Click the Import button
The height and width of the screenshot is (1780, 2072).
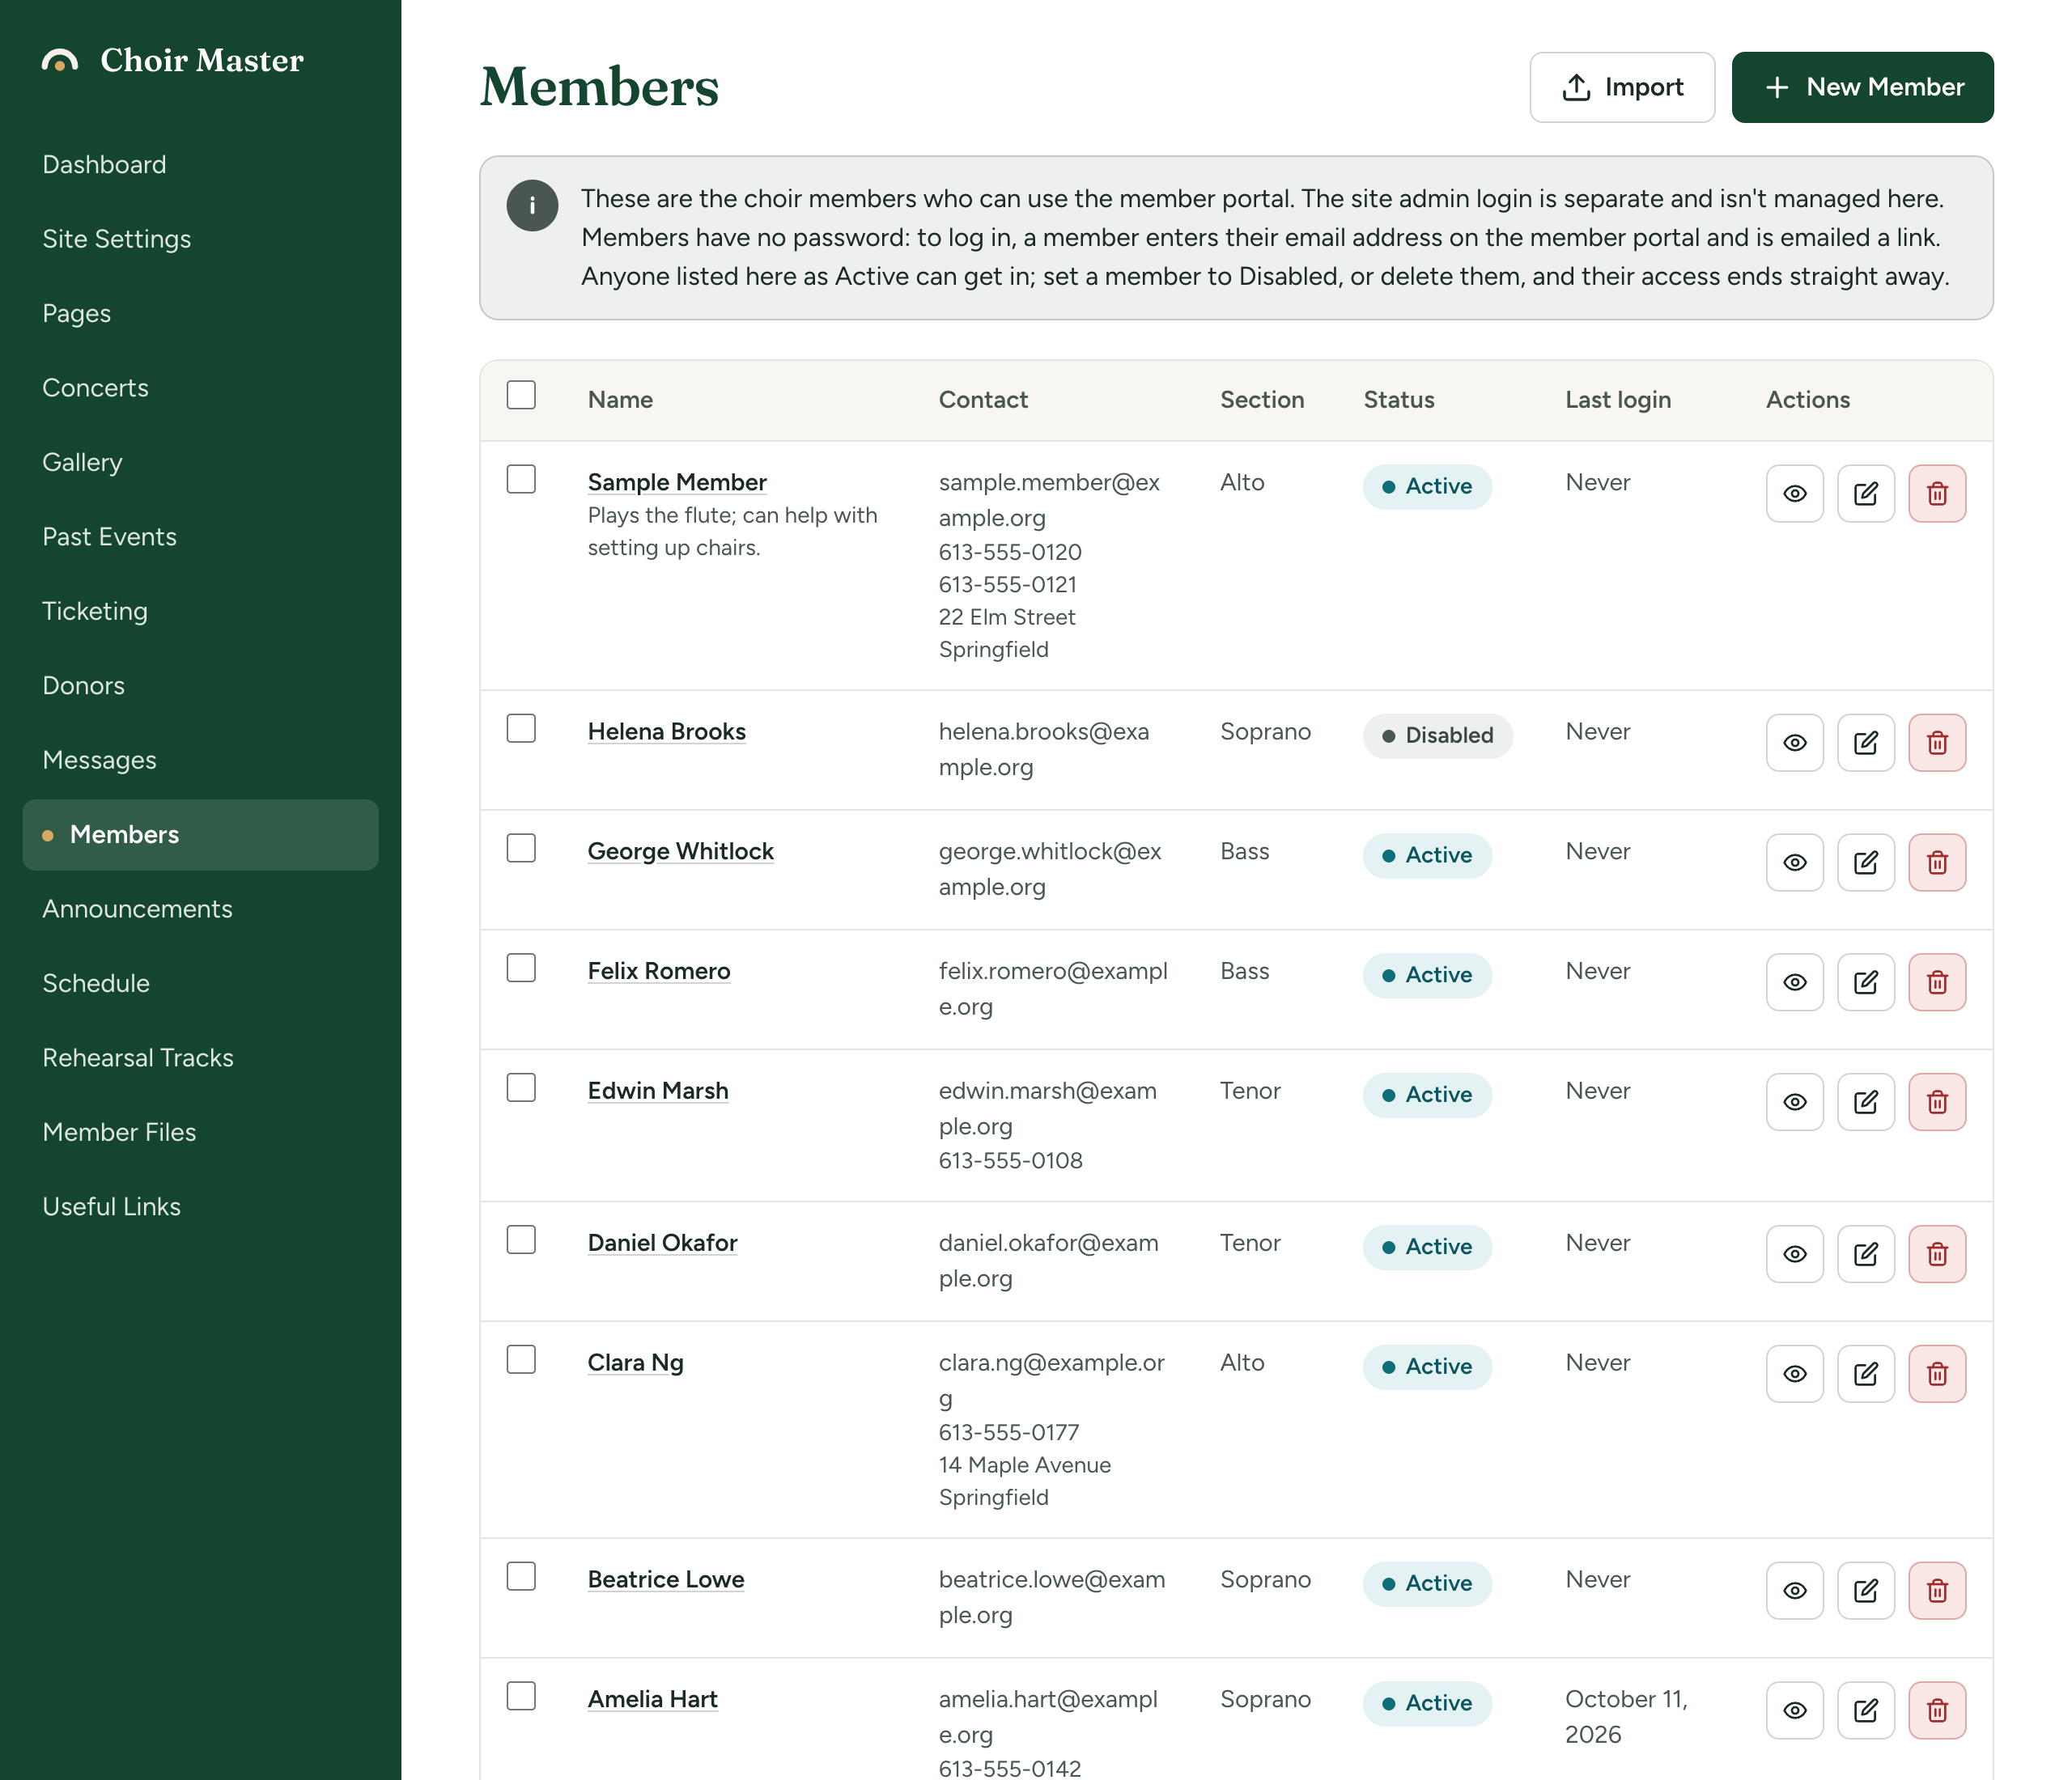click(x=1622, y=87)
